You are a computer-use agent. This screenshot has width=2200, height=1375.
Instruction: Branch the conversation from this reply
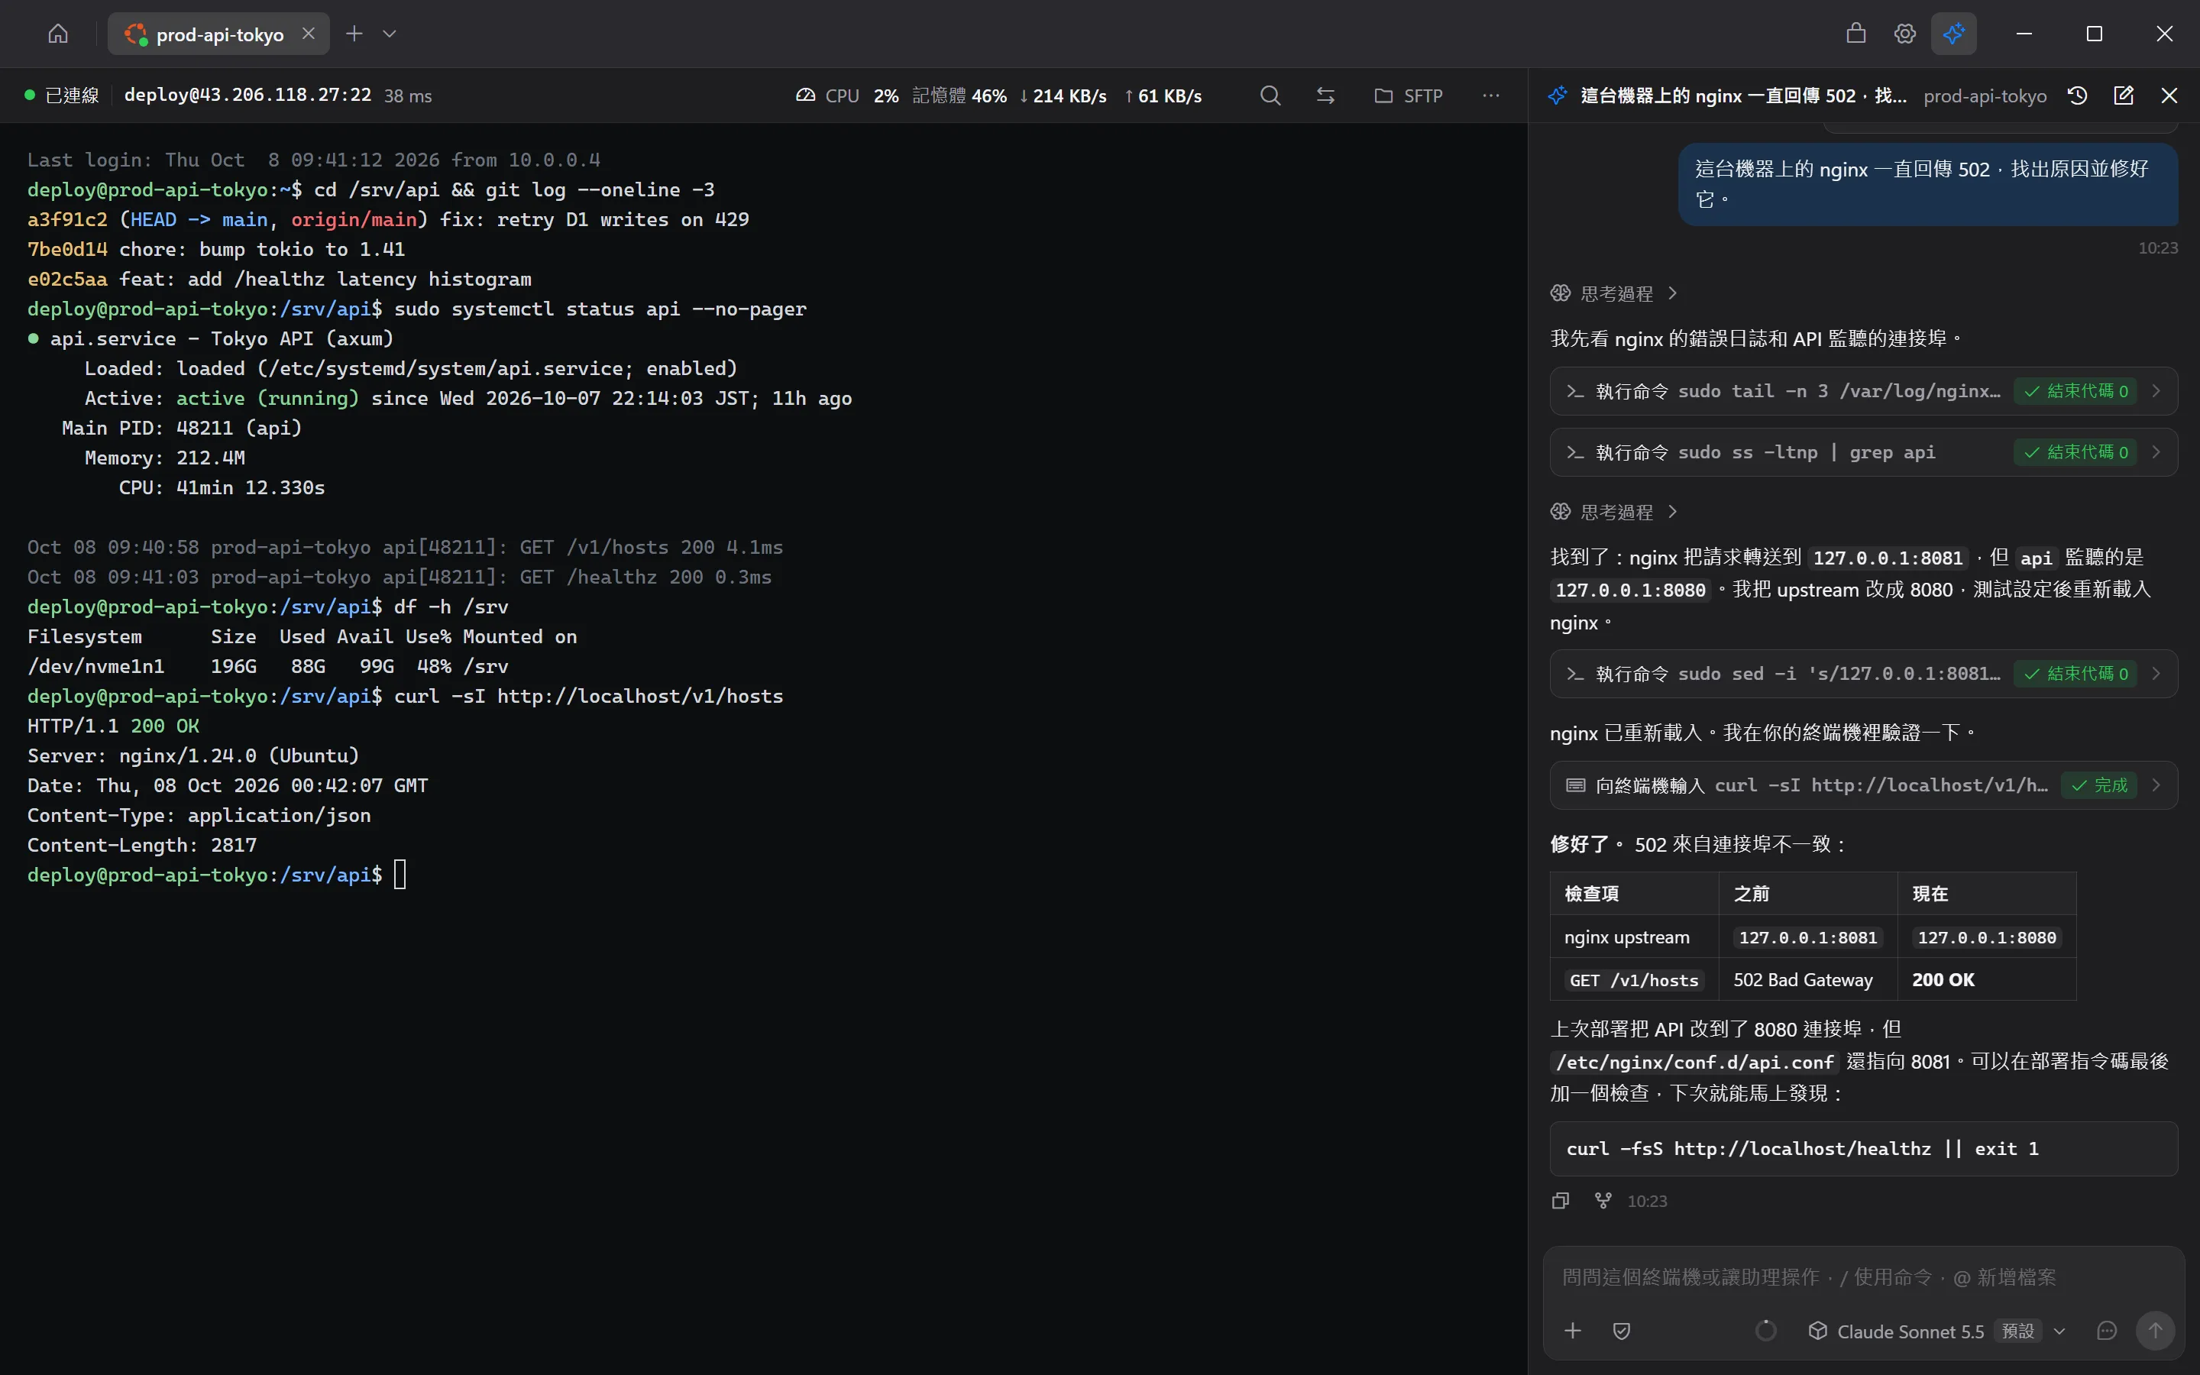pyautogui.click(x=1603, y=1200)
